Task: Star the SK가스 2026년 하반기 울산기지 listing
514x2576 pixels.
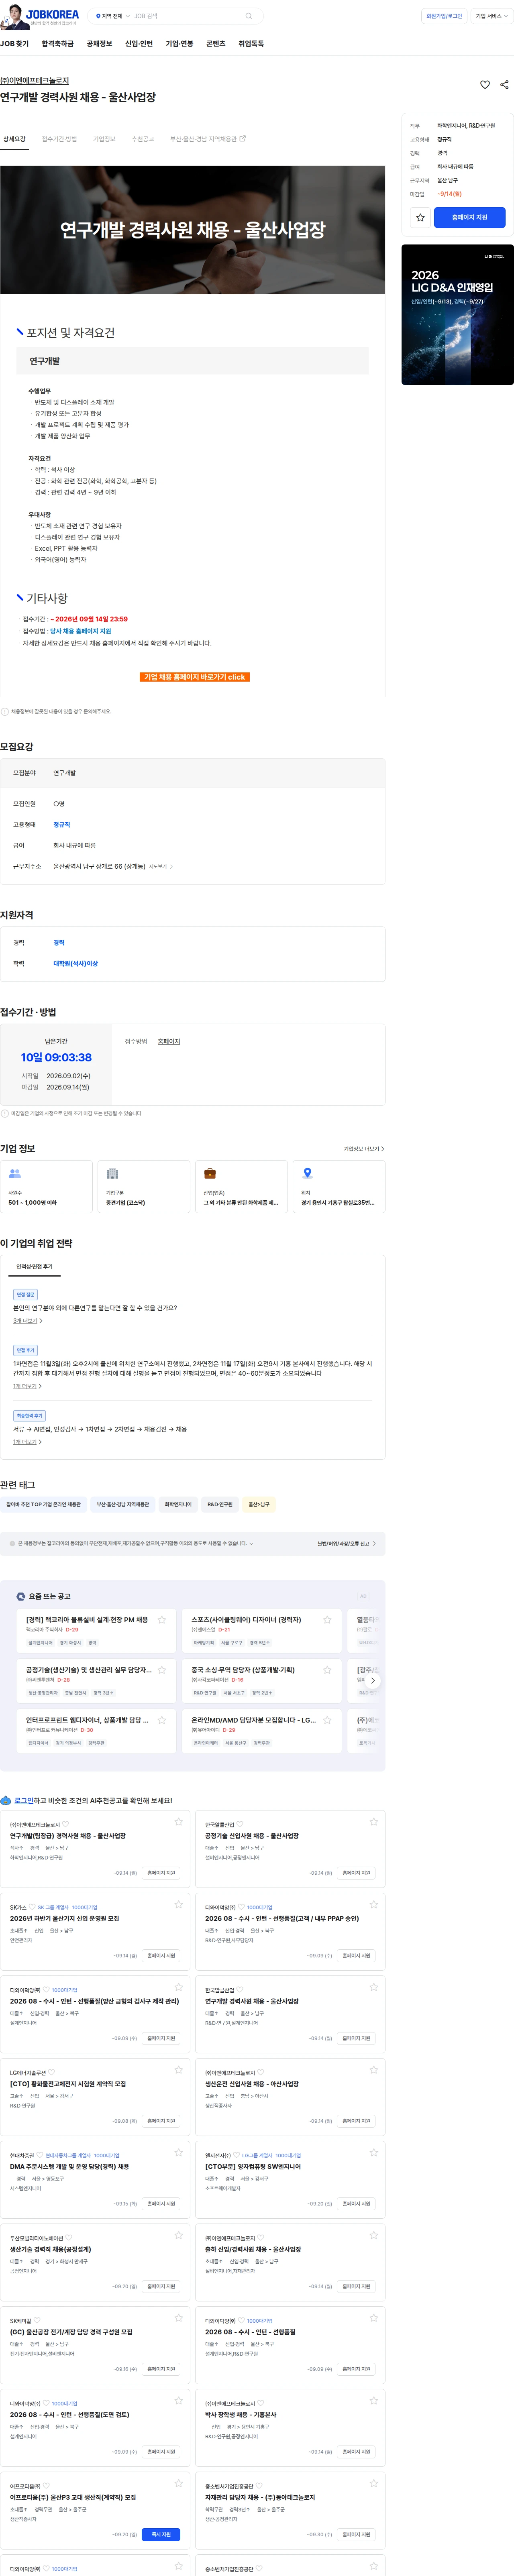Action: point(179,1904)
